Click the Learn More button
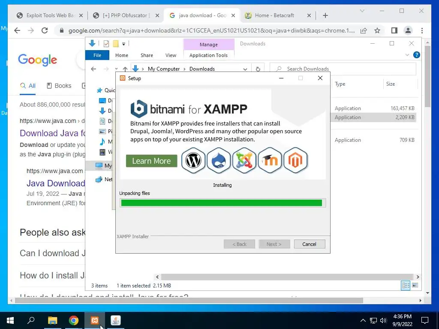 [151, 161]
